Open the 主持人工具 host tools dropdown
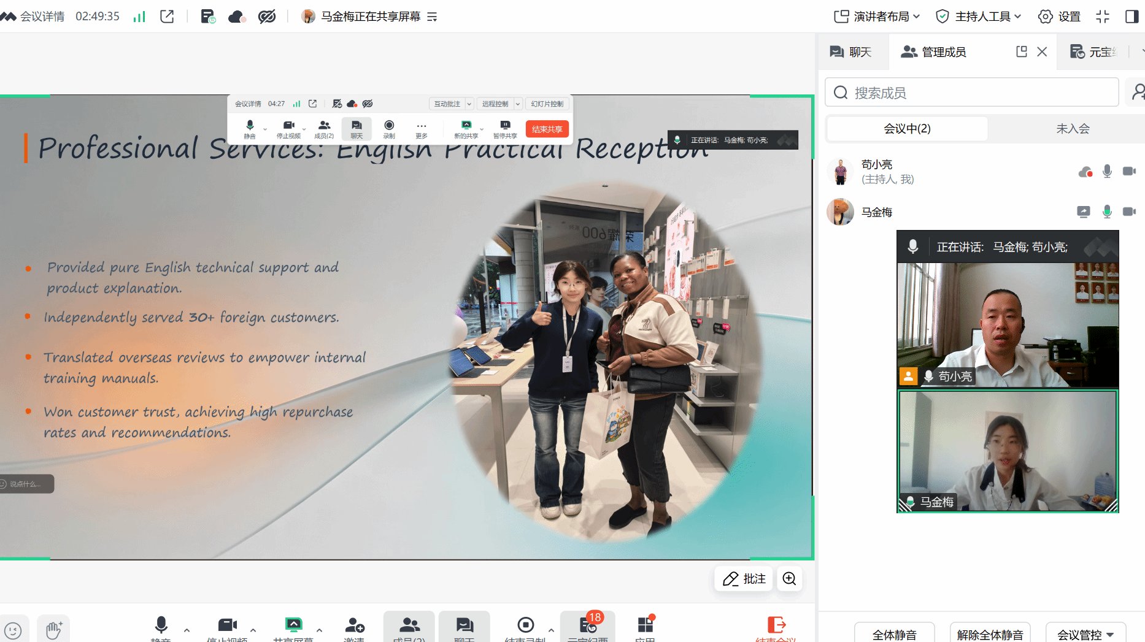1145x642 pixels. pyautogui.click(x=978, y=17)
